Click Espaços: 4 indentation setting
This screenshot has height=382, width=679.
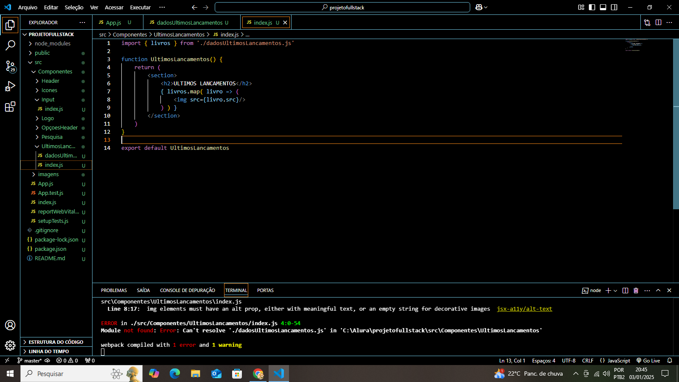point(544,360)
